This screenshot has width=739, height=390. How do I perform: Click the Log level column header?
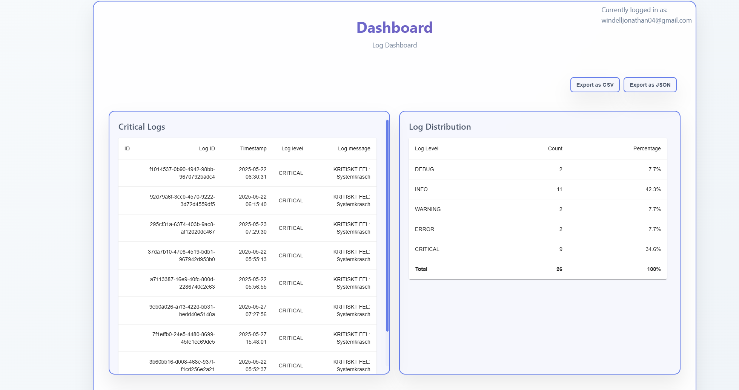[x=292, y=148]
